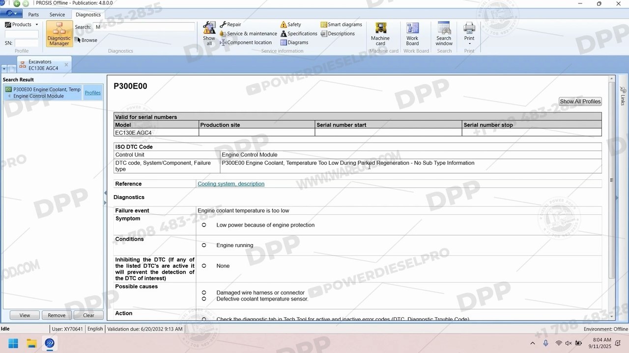Open Diagrams information
Image resolution: width=629 pixels, height=353 pixels.
click(294, 43)
